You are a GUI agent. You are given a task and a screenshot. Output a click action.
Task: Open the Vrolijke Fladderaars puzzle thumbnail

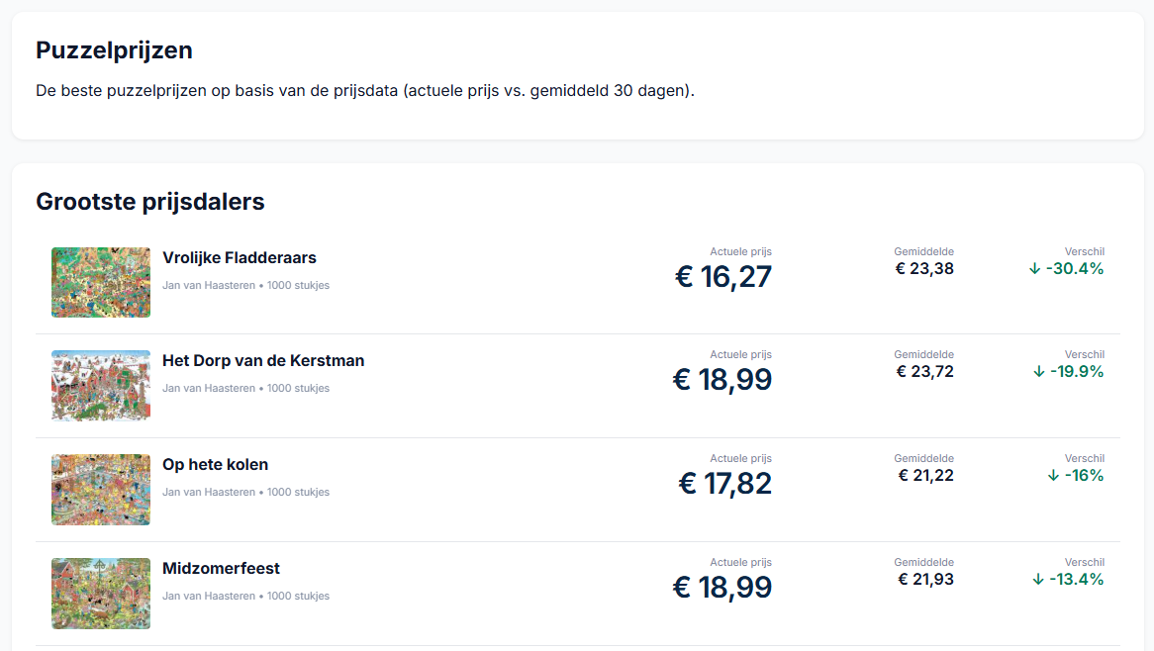(x=101, y=282)
